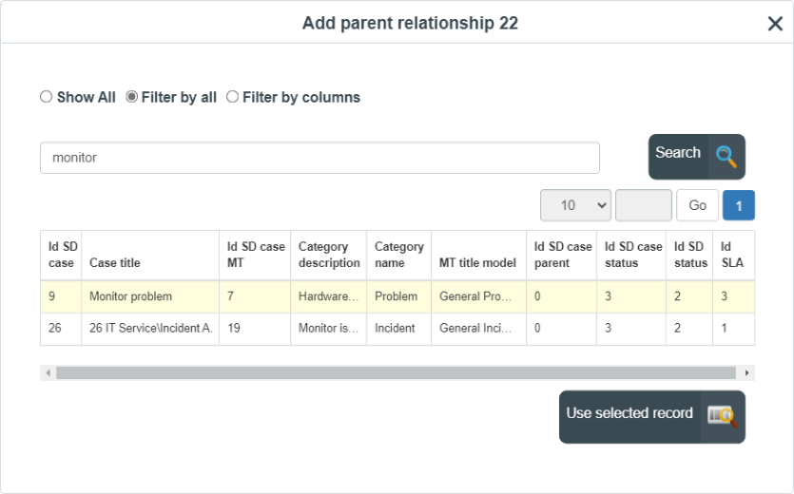Click the Search button label
The height and width of the screenshot is (494, 794).
(678, 152)
